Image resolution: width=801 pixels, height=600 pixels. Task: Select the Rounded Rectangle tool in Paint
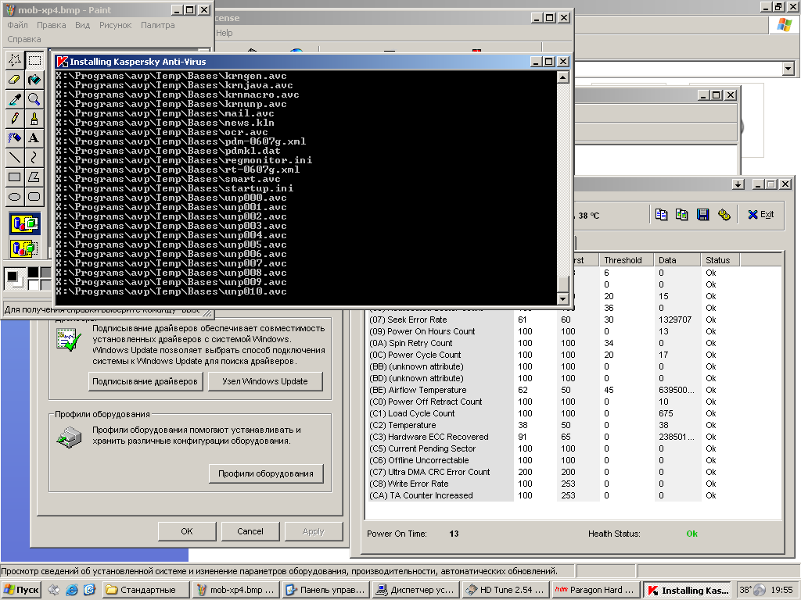(x=34, y=196)
